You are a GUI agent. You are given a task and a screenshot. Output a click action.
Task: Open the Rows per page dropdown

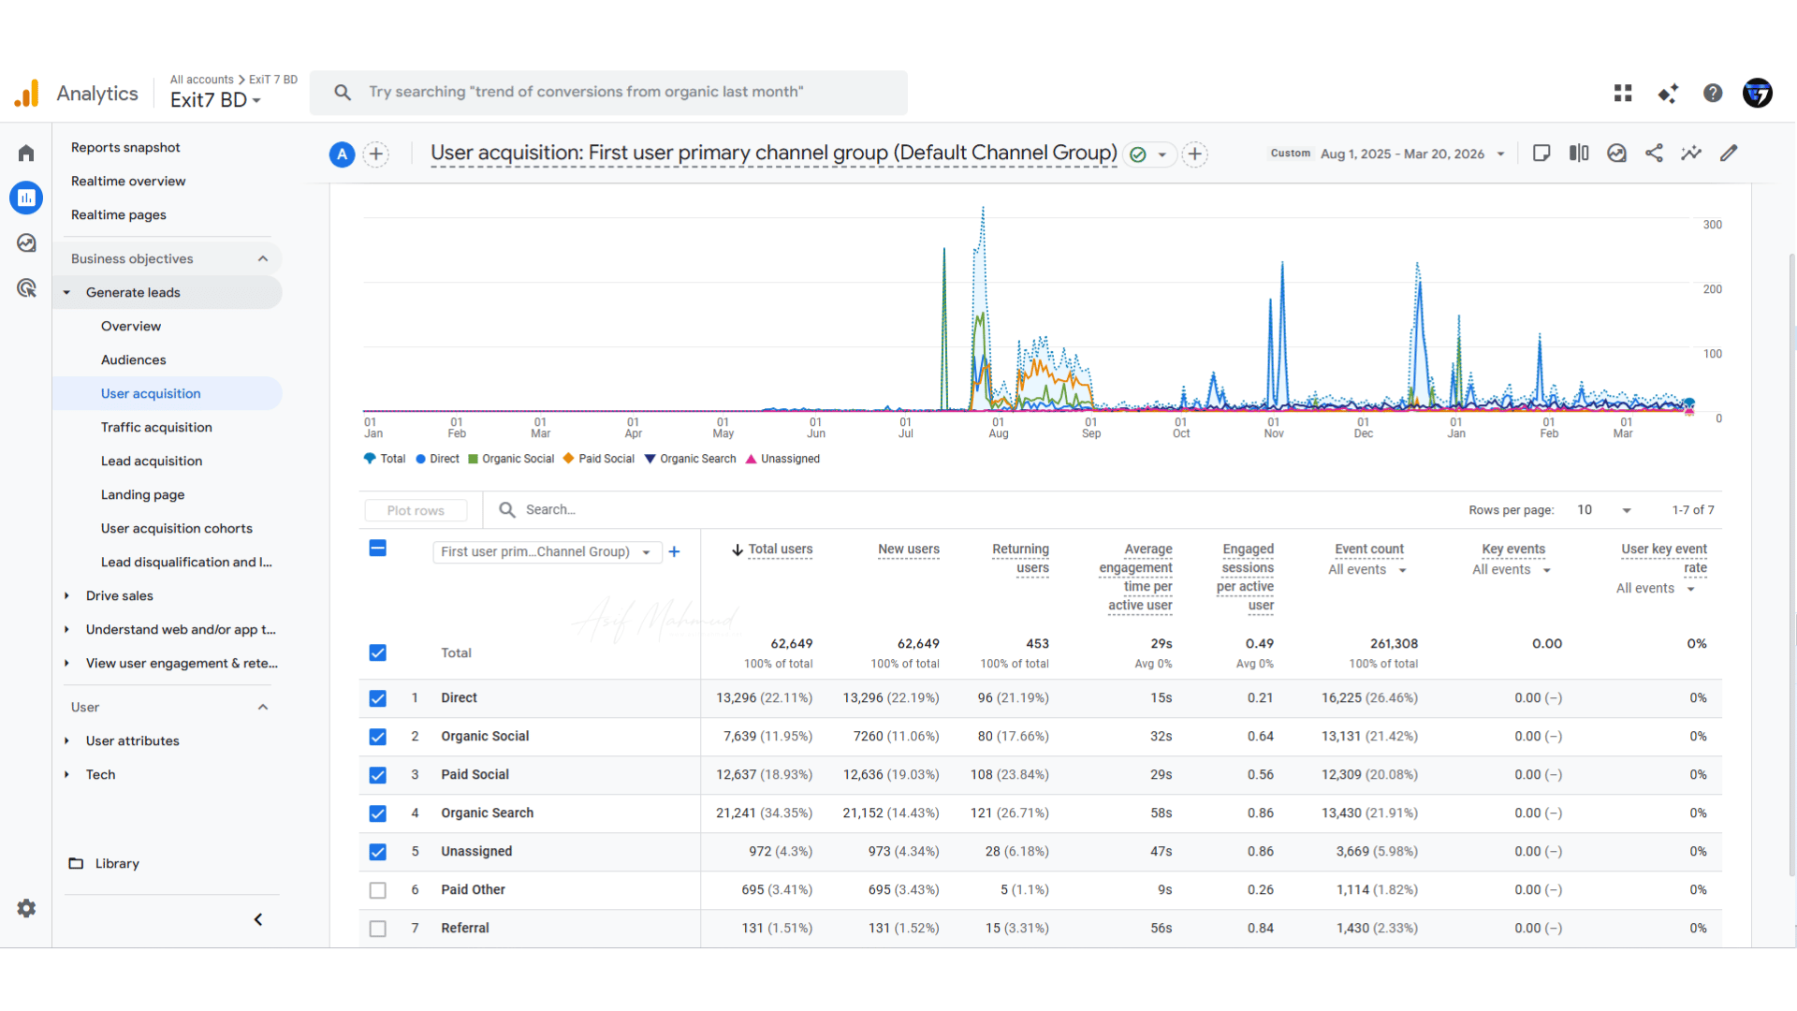pyautogui.click(x=1604, y=510)
